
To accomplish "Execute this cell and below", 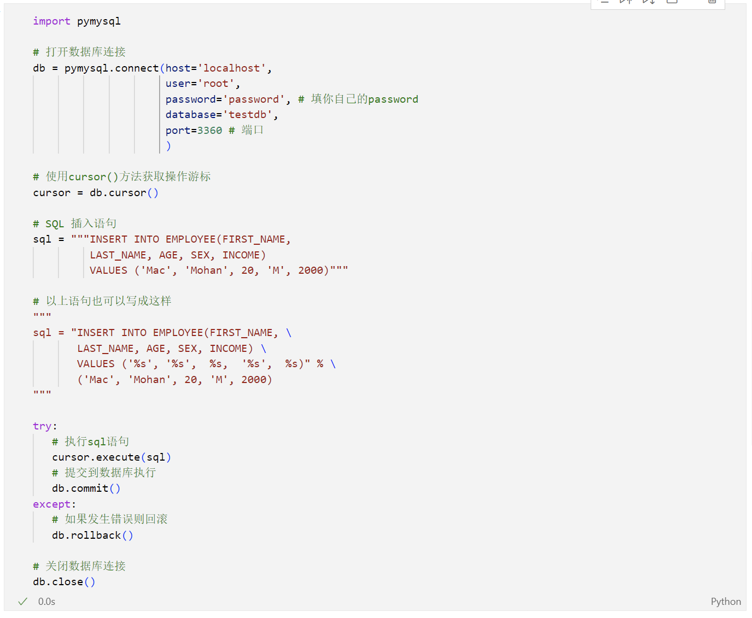I will tap(649, 3).
